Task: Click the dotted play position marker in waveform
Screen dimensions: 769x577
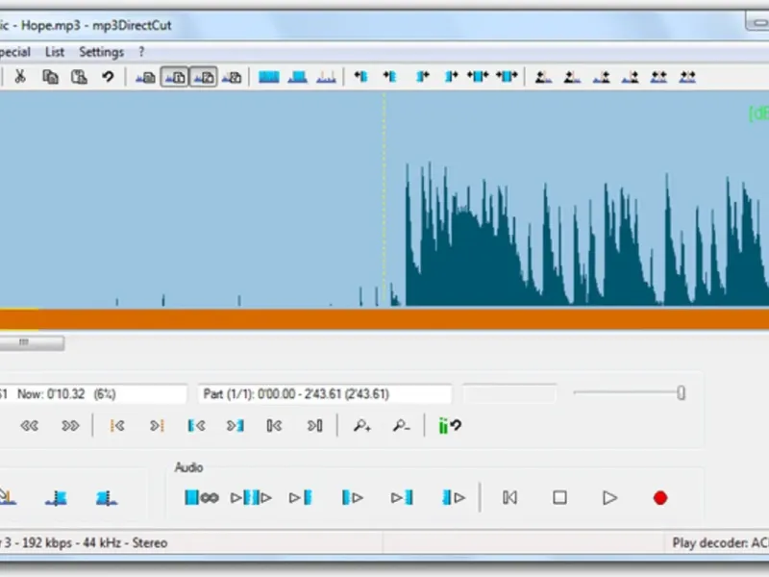Action: tap(384, 196)
